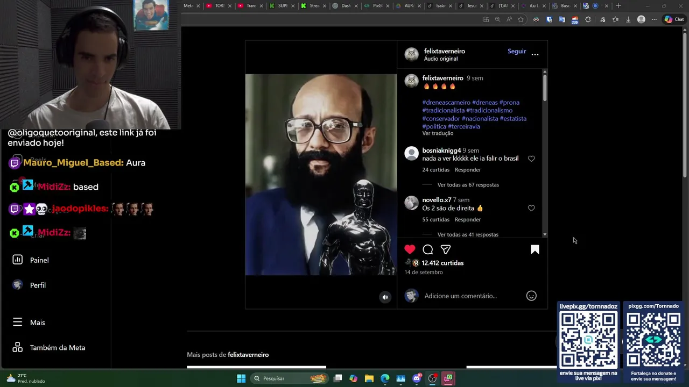This screenshot has height=387, width=689.
Task: Open Copilot app from the taskbar
Action: pyautogui.click(x=353, y=378)
